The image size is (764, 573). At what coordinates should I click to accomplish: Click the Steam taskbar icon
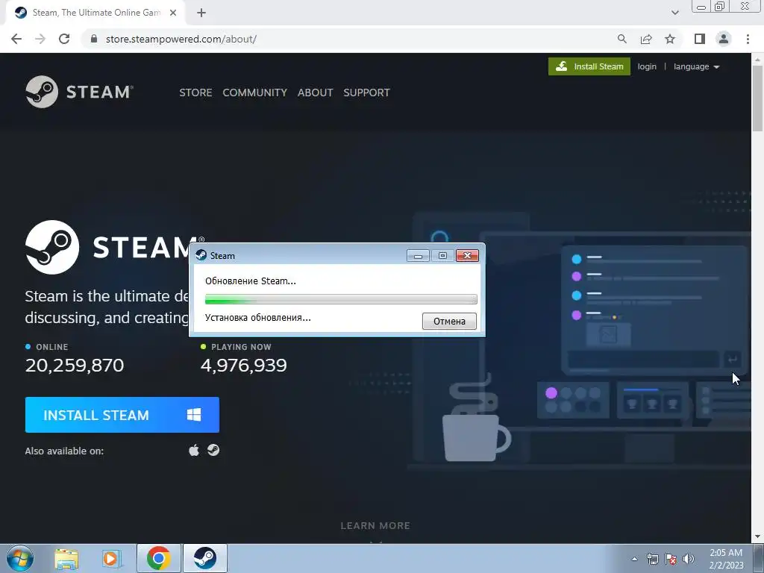coord(205,558)
